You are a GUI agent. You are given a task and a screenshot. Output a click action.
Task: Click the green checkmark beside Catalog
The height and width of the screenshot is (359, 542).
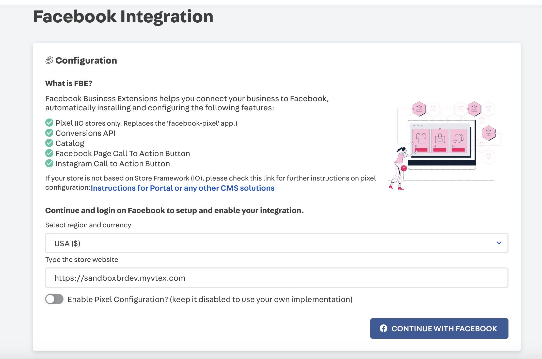coord(49,143)
